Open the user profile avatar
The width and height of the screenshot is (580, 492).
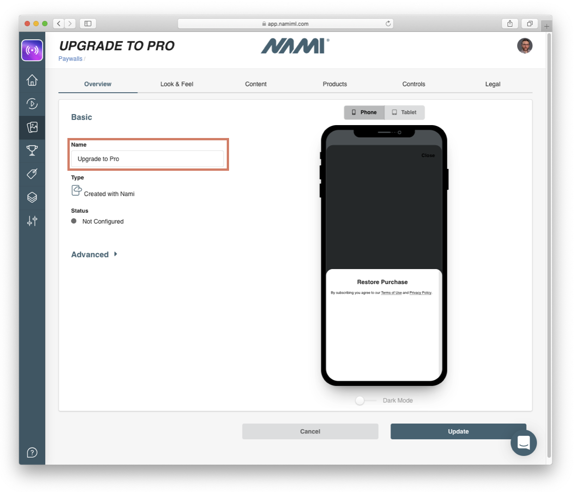point(525,46)
